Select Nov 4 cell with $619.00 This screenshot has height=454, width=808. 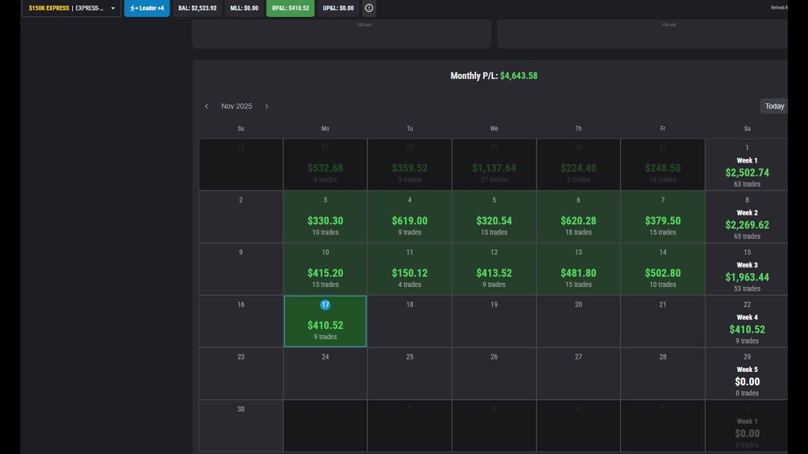410,217
